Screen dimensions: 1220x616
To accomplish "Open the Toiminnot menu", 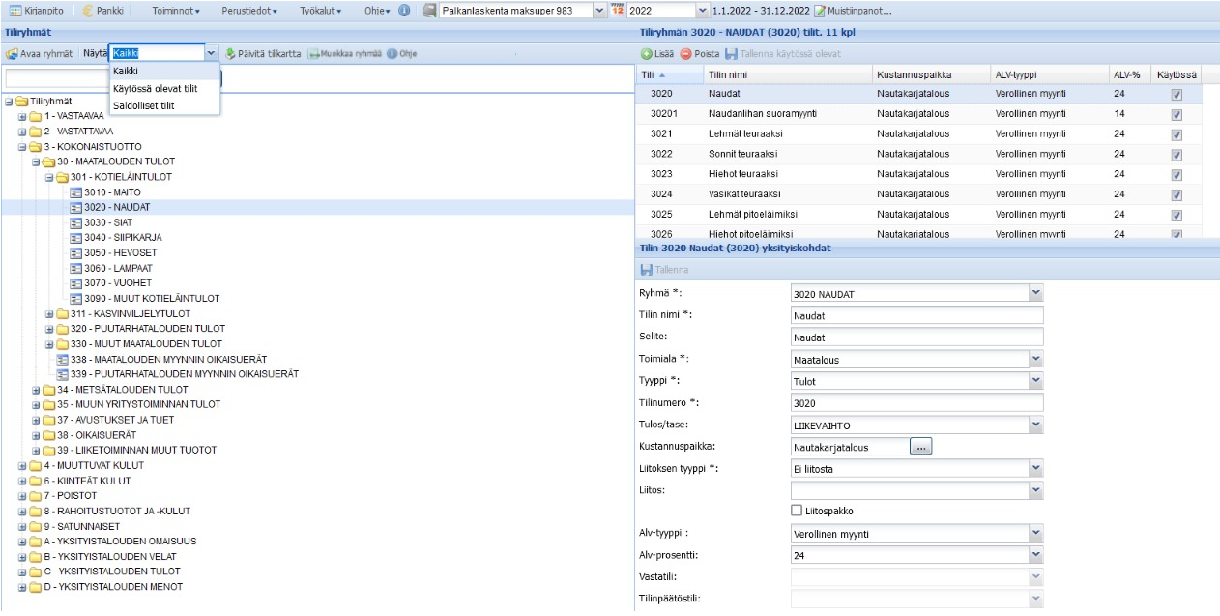I will click(177, 11).
